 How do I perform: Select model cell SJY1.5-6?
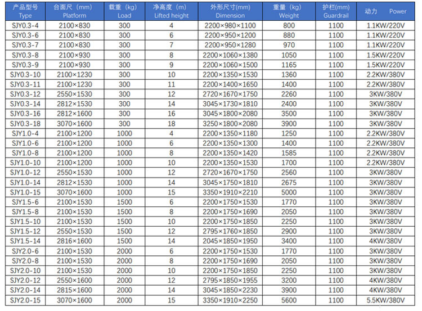pyautogui.click(x=25, y=202)
